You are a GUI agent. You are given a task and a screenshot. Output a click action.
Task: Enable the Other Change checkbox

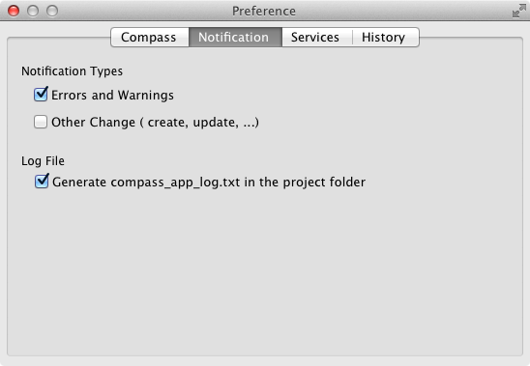coord(41,122)
